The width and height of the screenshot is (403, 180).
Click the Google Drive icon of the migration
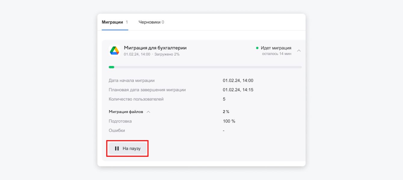114,51
